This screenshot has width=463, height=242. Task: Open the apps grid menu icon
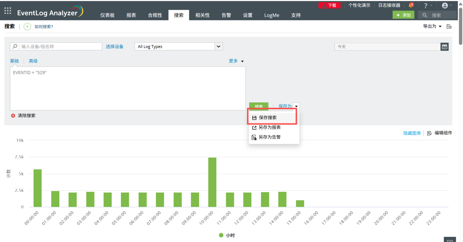point(8,11)
